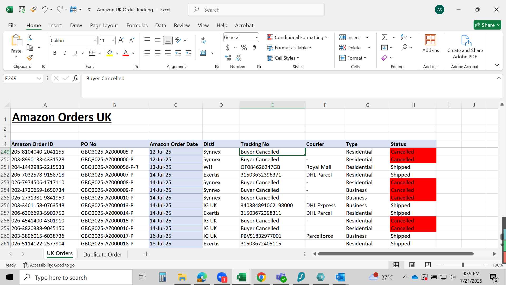Click the Orientation text-angle icon

[178, 40]
